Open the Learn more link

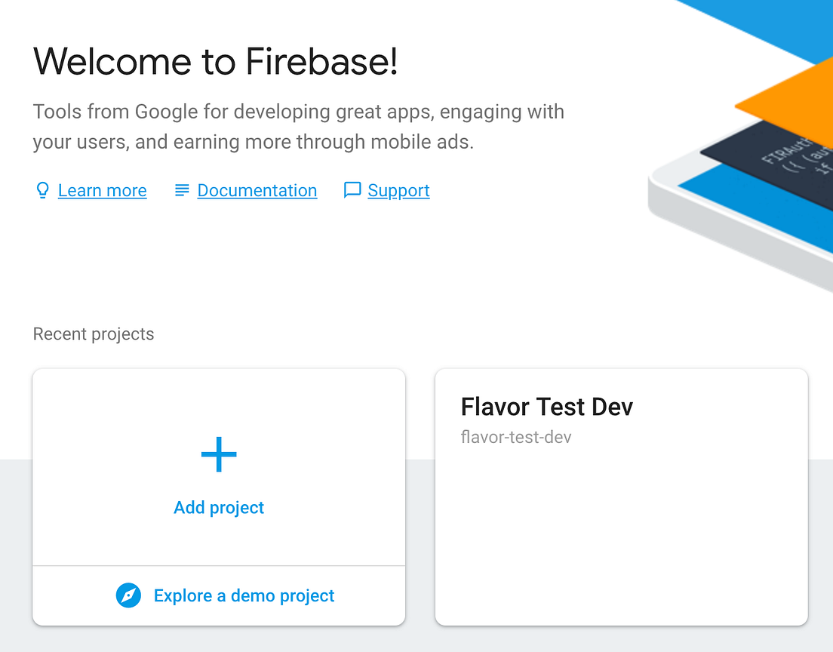102,190
